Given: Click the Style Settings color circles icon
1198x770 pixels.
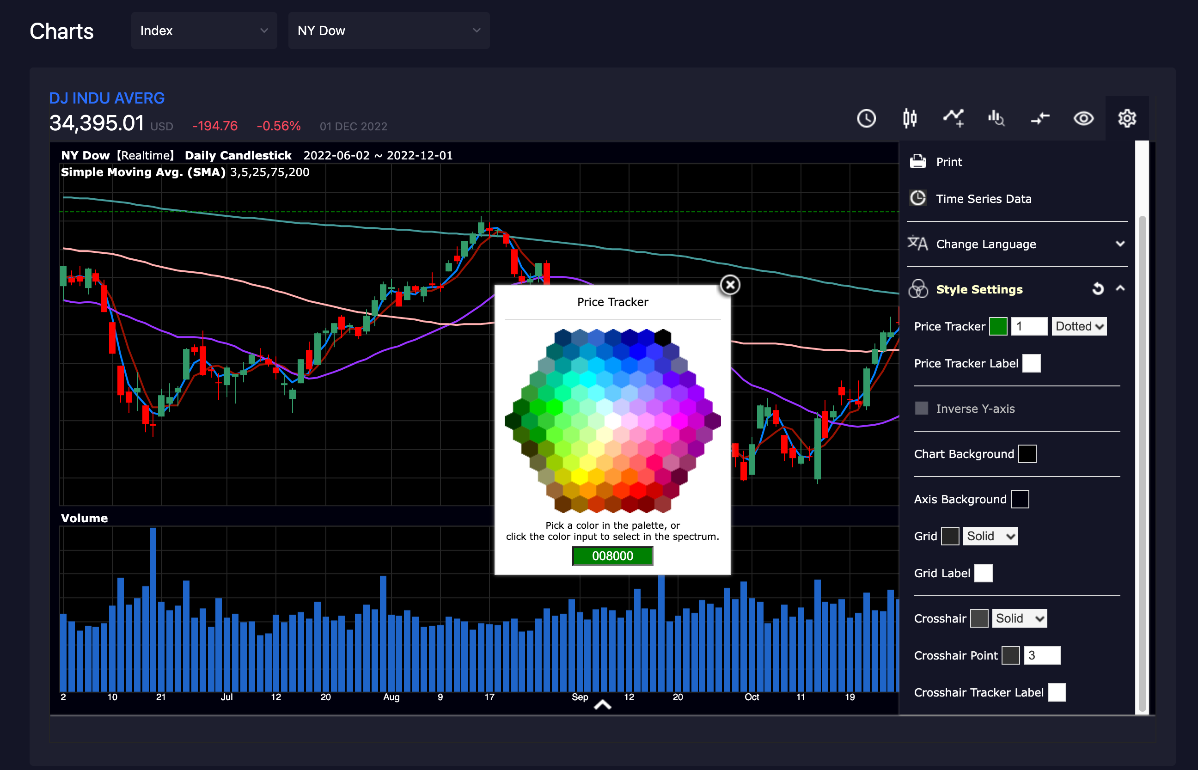Looking at the screenshot, I should click(918, 289).
